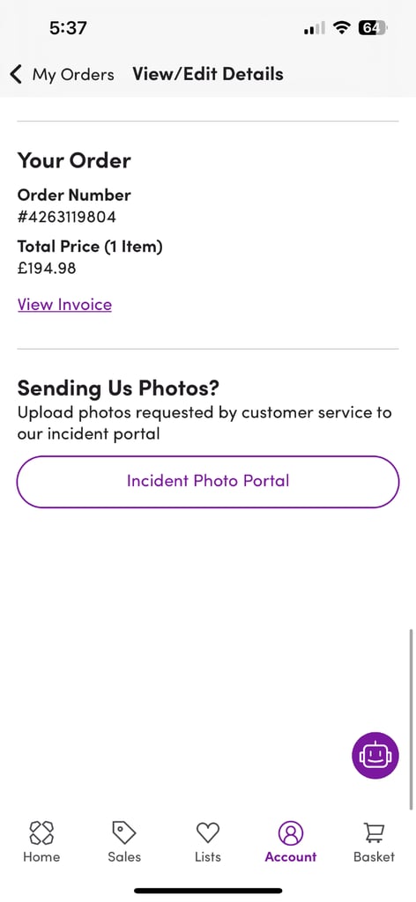Switch to the Home tab
This screenshot has width=416, height=902.
(x=41, y=841)
